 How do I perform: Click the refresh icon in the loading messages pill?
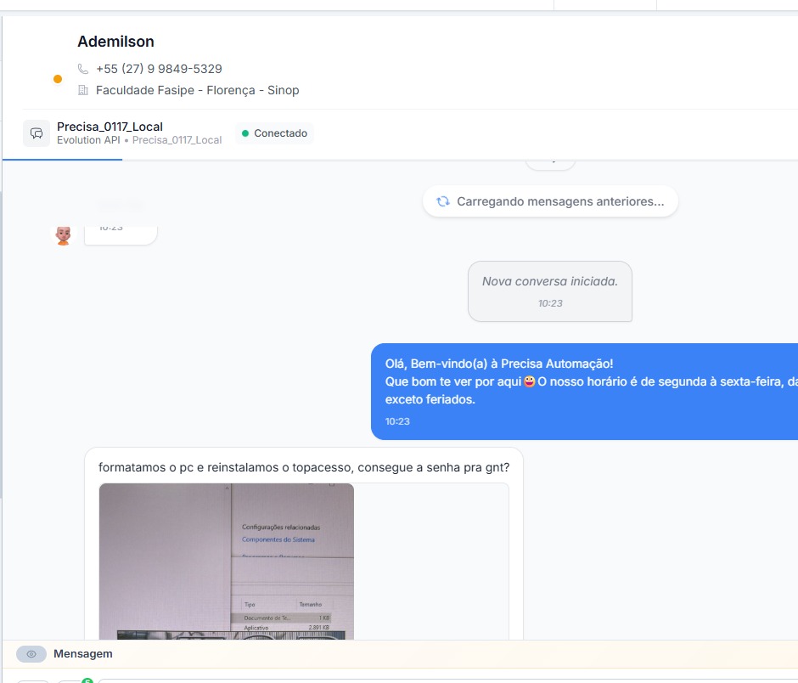click(x=442, y=201)
